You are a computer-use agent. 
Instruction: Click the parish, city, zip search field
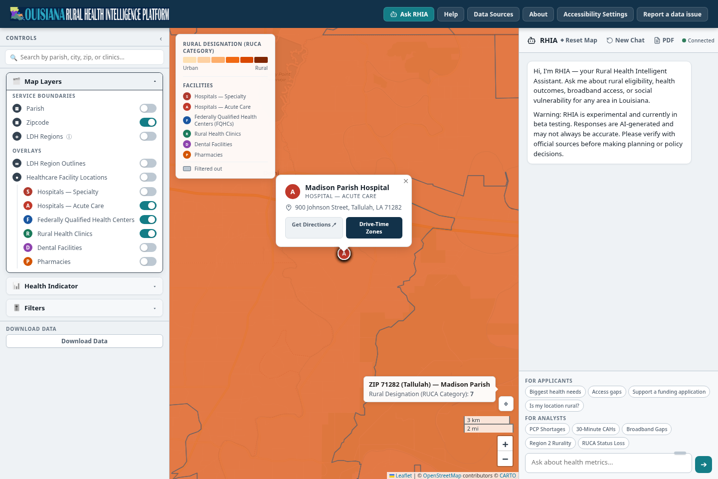85,57
